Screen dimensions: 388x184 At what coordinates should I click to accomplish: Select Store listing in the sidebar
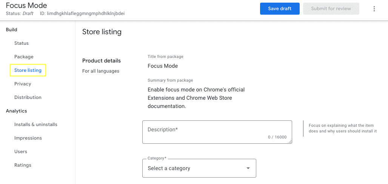[x=28, y=70]
